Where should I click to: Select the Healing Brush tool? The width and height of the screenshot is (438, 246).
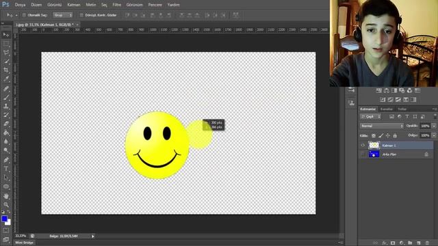(6, 89)
